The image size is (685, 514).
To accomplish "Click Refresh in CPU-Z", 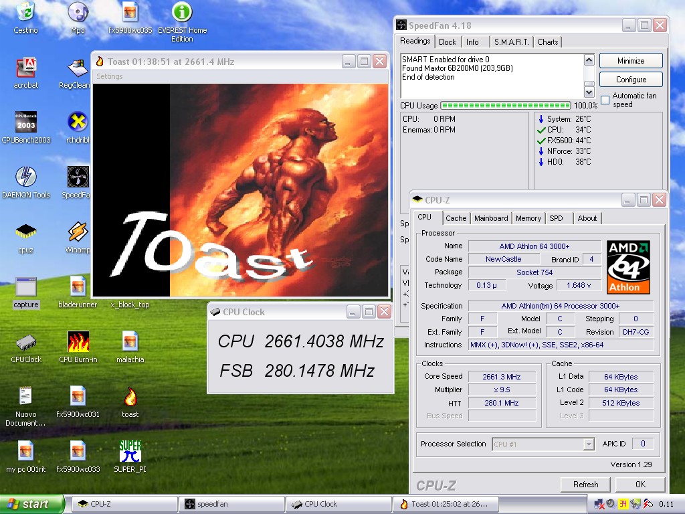I will tap(585, 485).
